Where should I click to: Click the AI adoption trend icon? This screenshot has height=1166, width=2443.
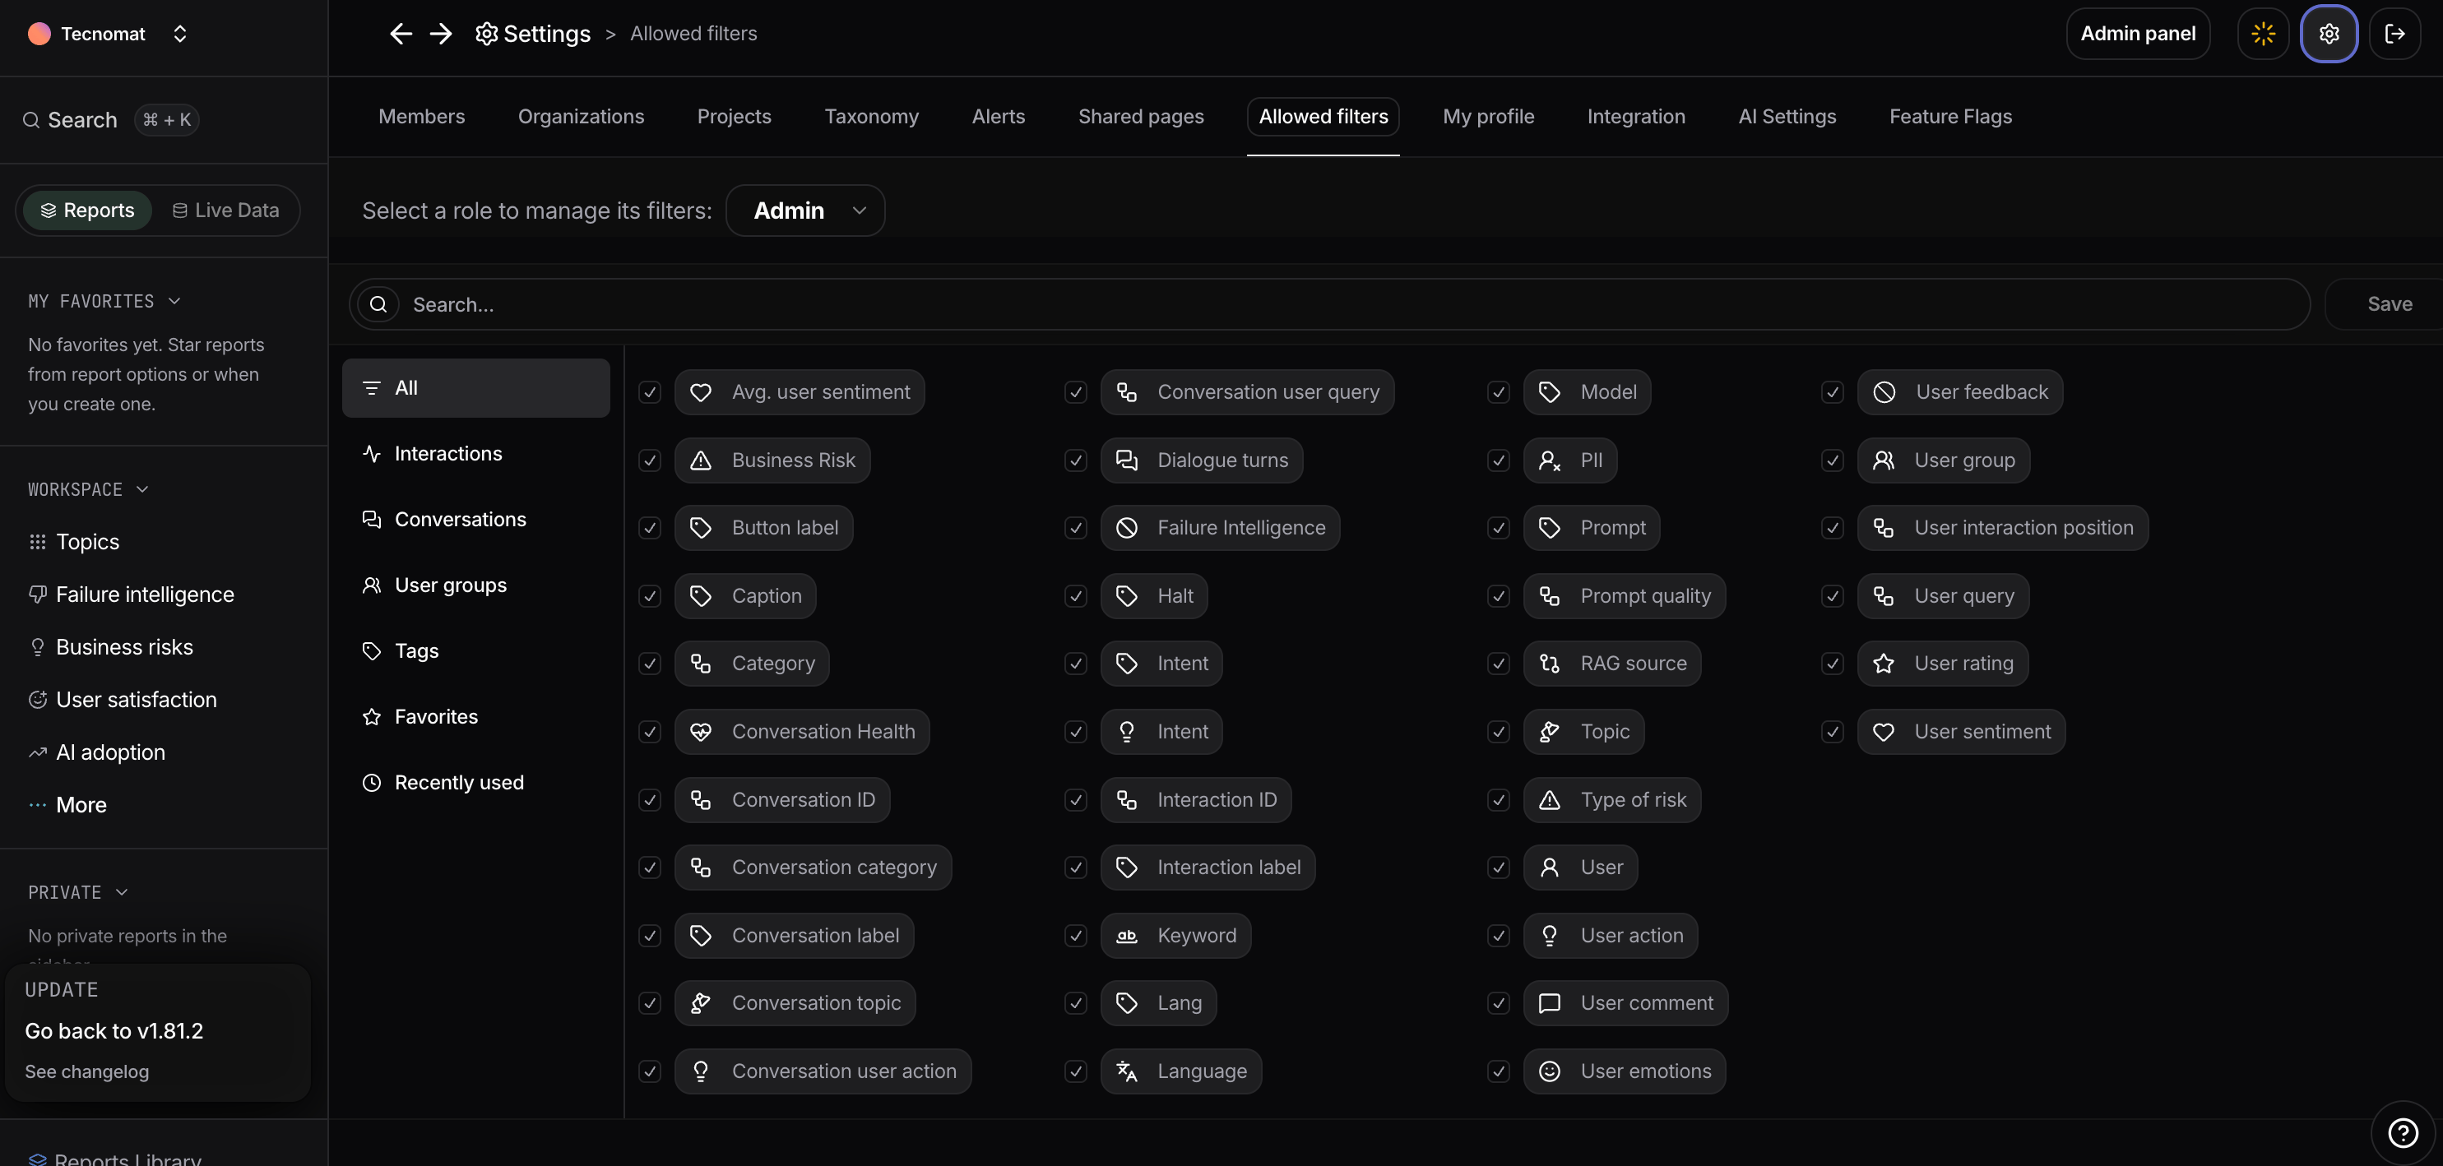(x=38, y=752)
